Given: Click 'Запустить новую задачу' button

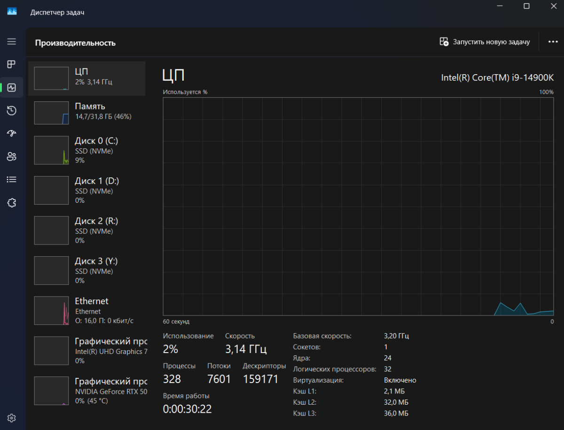Looking at the screenshot, I should (x=485, y=42).
